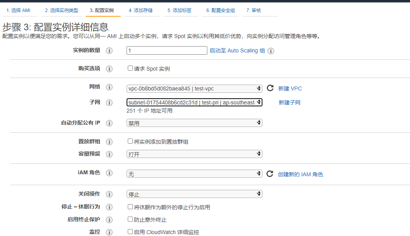Refresh the VPC network list
Screen dimensions: 410x236
(270, 88)
